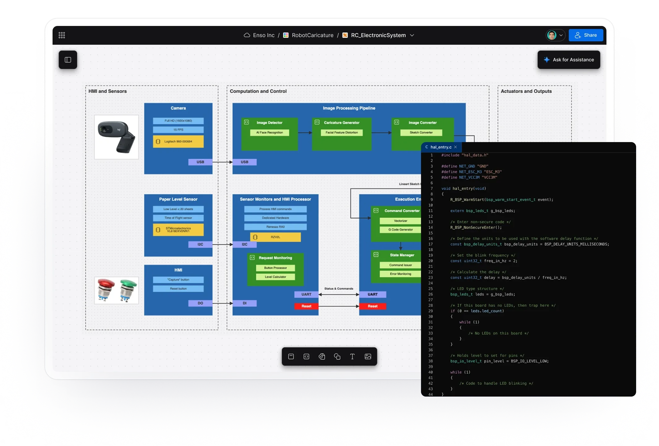
Task: Click the document checkmark tool icon
Action: 321,356
